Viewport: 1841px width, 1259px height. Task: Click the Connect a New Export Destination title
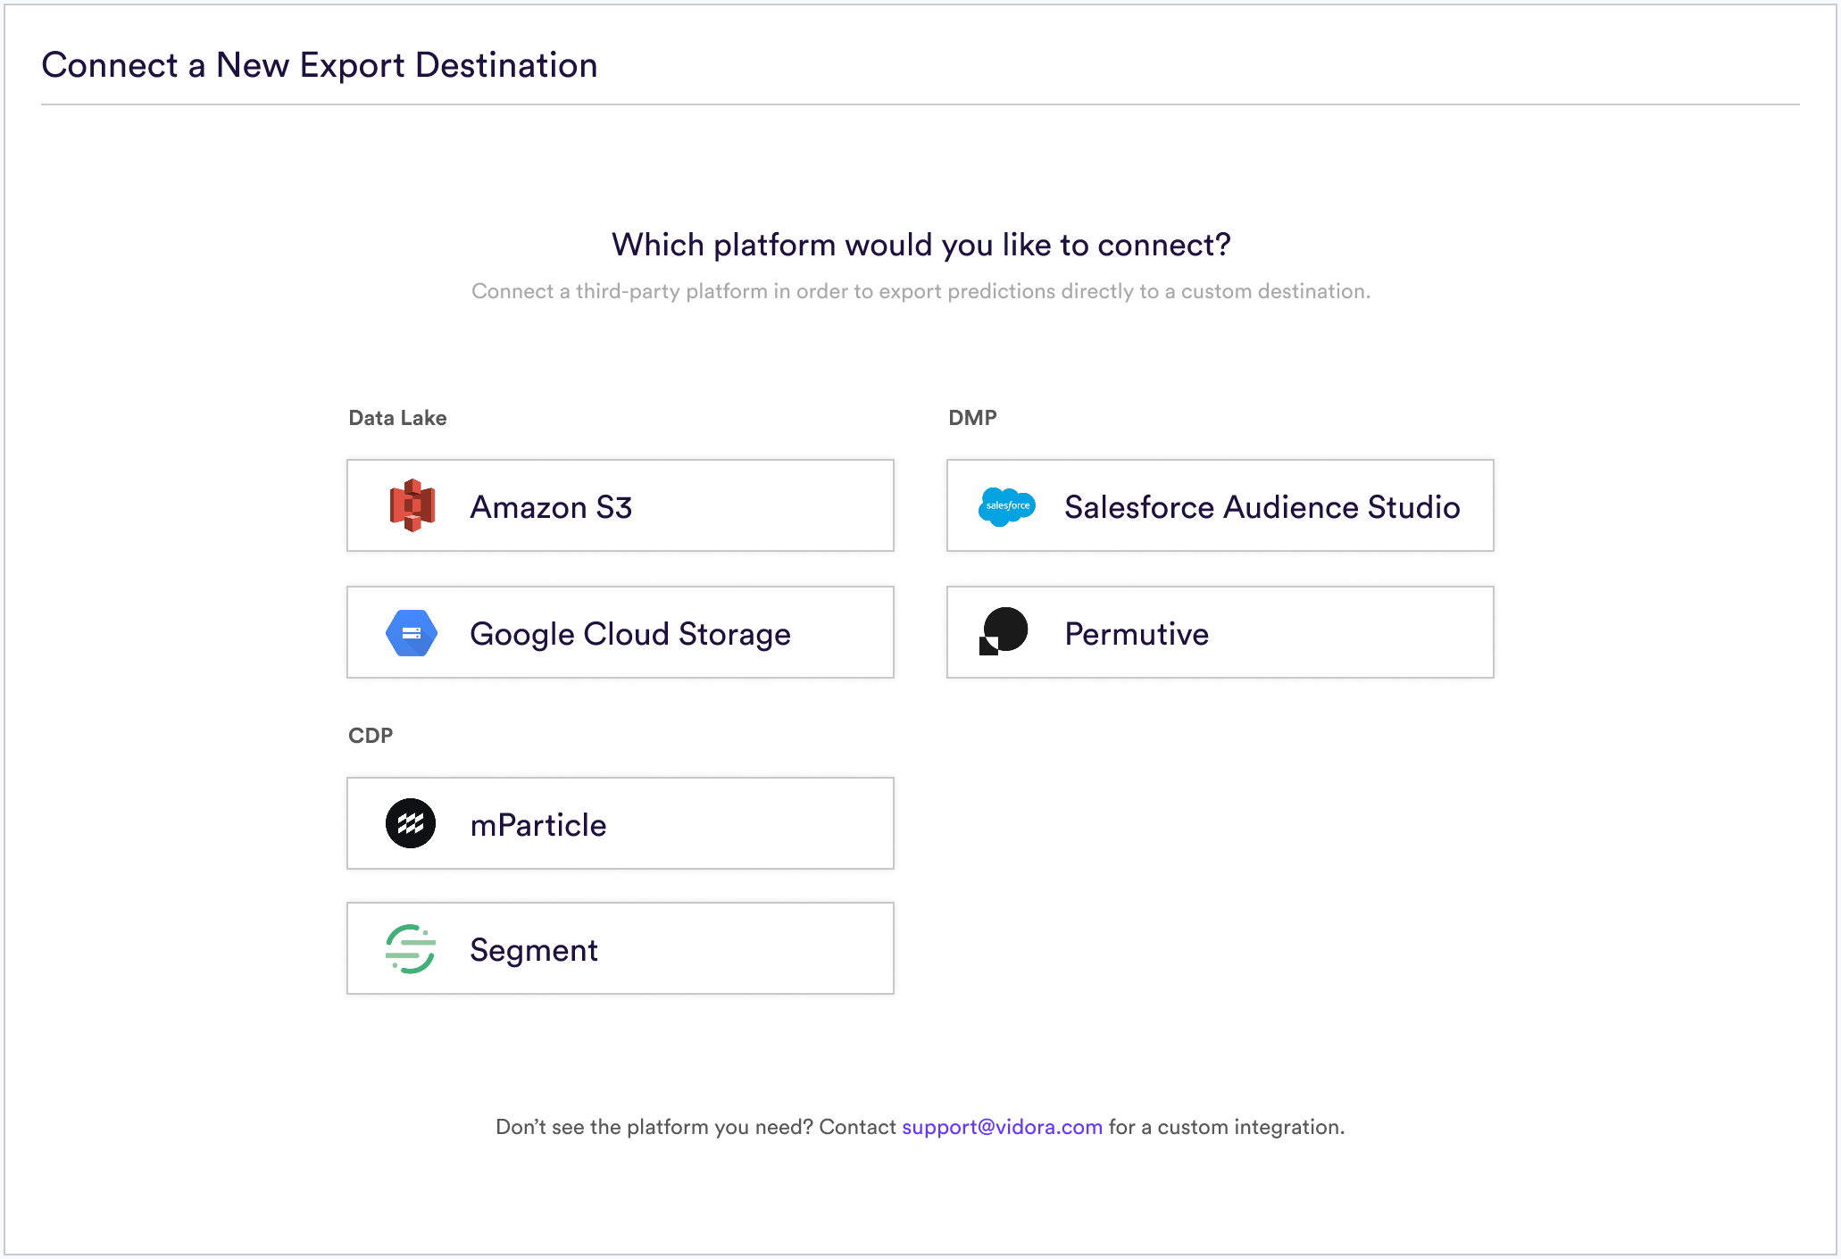point(320,65)
